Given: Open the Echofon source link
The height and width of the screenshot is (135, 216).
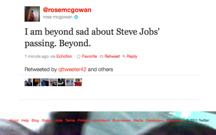Looking at the screenshot, I should coord(64,56).
